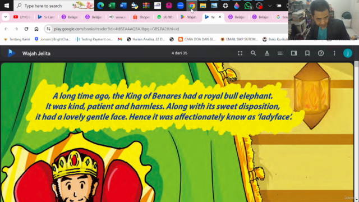Click the account avatar labeled j
Viewport: 359px width, 202px height.
click(348, 53)
